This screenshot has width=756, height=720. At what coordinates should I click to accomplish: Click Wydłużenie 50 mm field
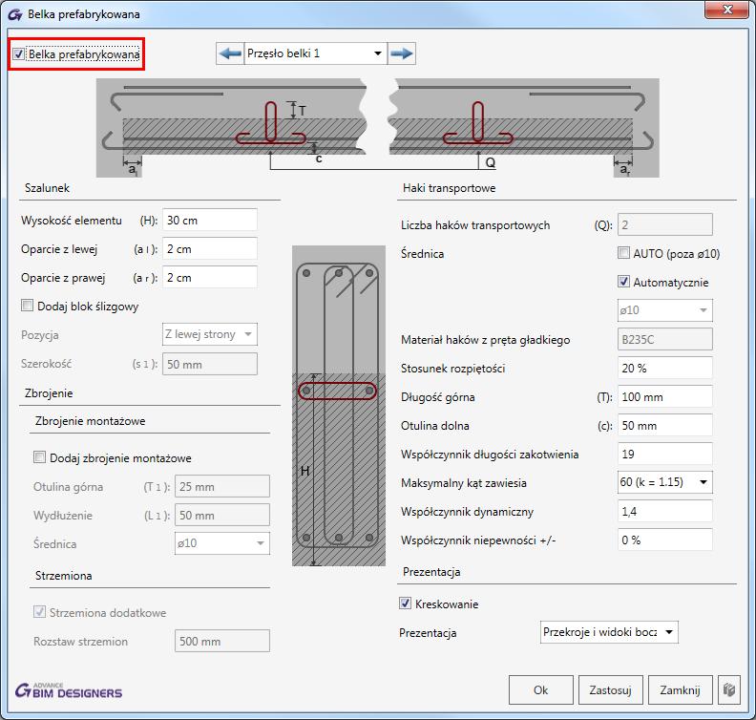pyautogui.click(x=222, y=515)
